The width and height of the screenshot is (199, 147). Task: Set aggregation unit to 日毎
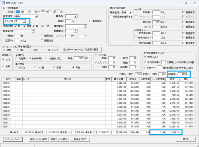(54, 68)
